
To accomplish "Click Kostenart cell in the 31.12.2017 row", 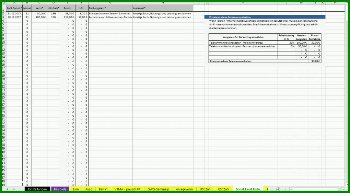I will point(163,14).
